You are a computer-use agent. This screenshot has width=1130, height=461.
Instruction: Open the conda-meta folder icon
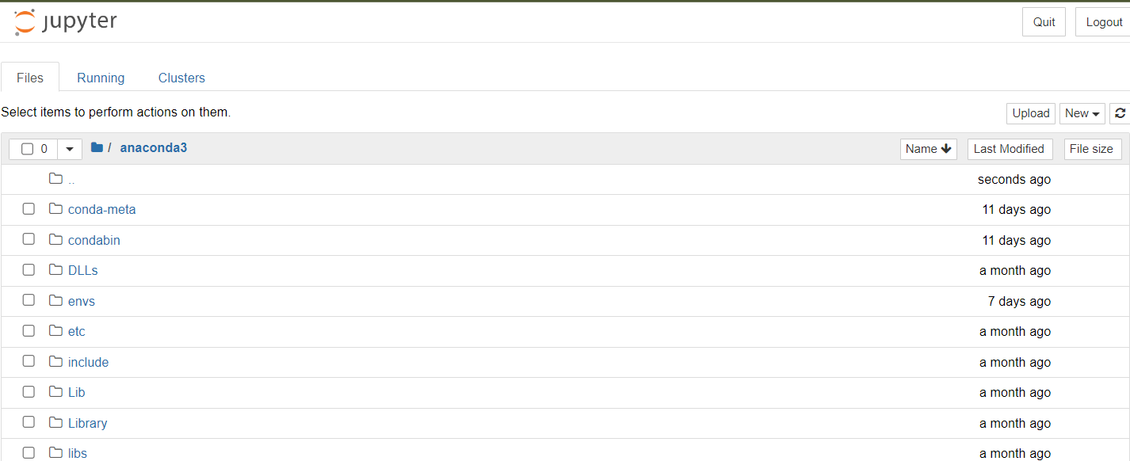coord(55,208)
